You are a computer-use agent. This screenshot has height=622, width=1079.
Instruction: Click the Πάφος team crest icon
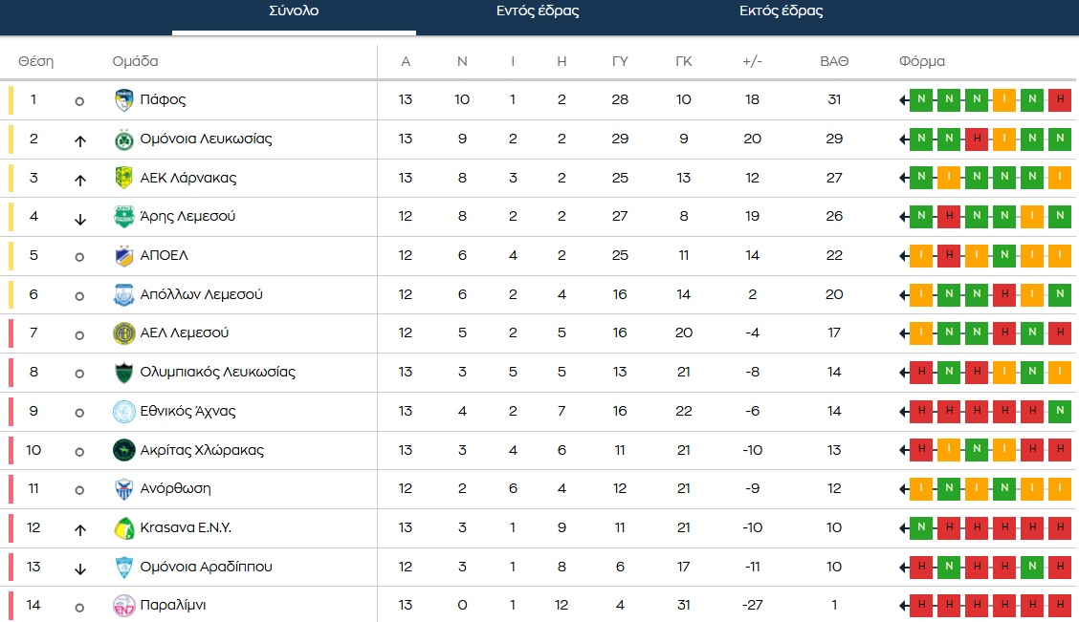[123, 99]
